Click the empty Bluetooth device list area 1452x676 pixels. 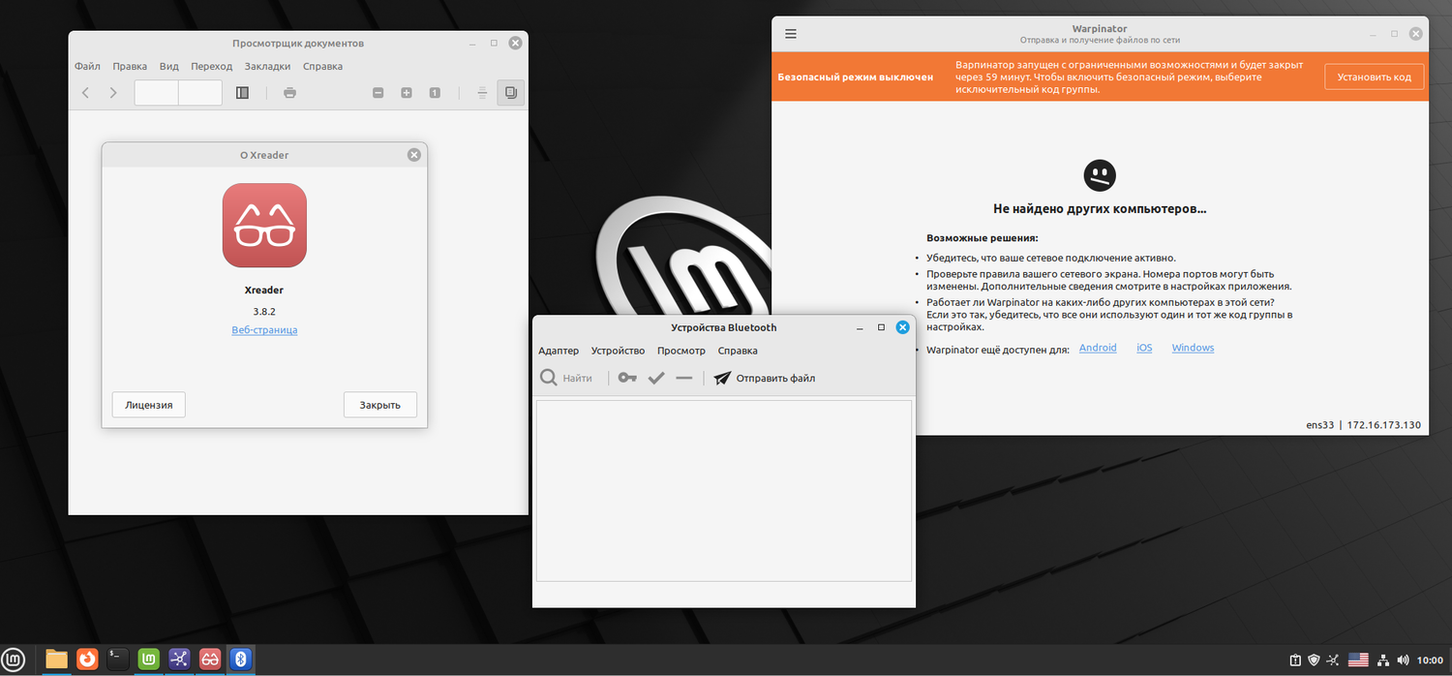coord(724,491)
